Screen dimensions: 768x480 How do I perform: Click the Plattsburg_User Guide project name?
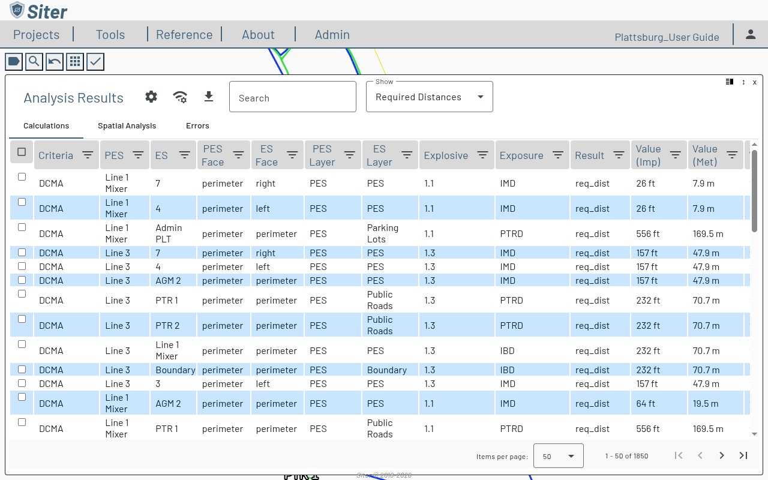click(x=667, y=37)
